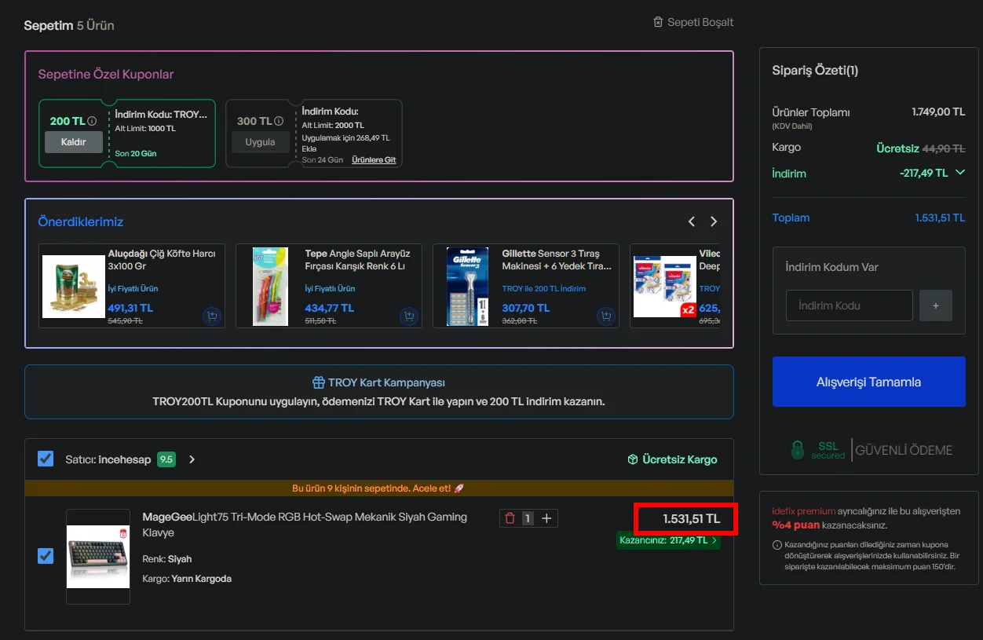Screen dimensions: 983x640
Task: Open info icon next to 200 TL coupon
Action: tap(92, 121)
